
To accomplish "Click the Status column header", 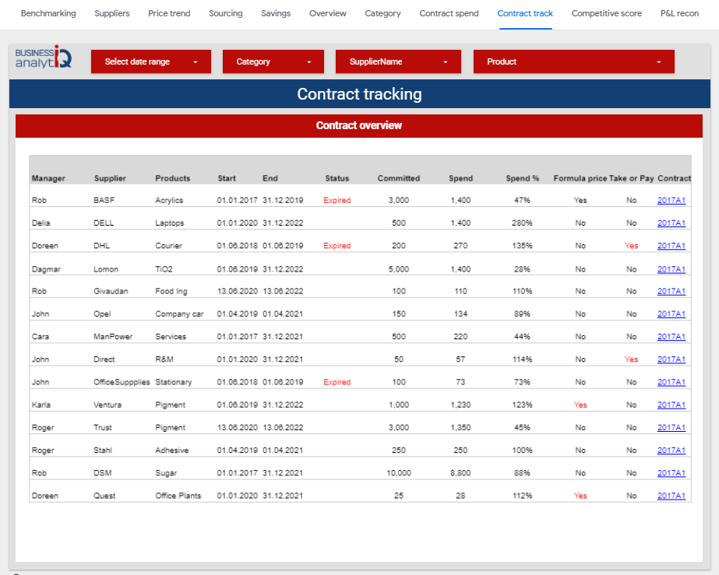I will point(337,178).
